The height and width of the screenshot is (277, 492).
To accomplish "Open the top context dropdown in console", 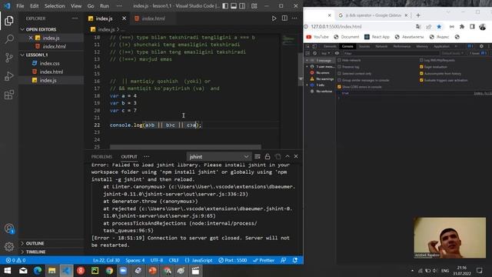I will [325, 53].
